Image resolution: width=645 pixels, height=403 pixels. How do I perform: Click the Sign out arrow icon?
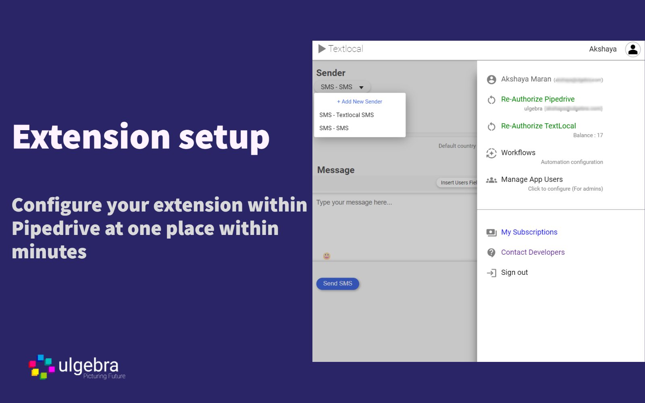point(491,273)
